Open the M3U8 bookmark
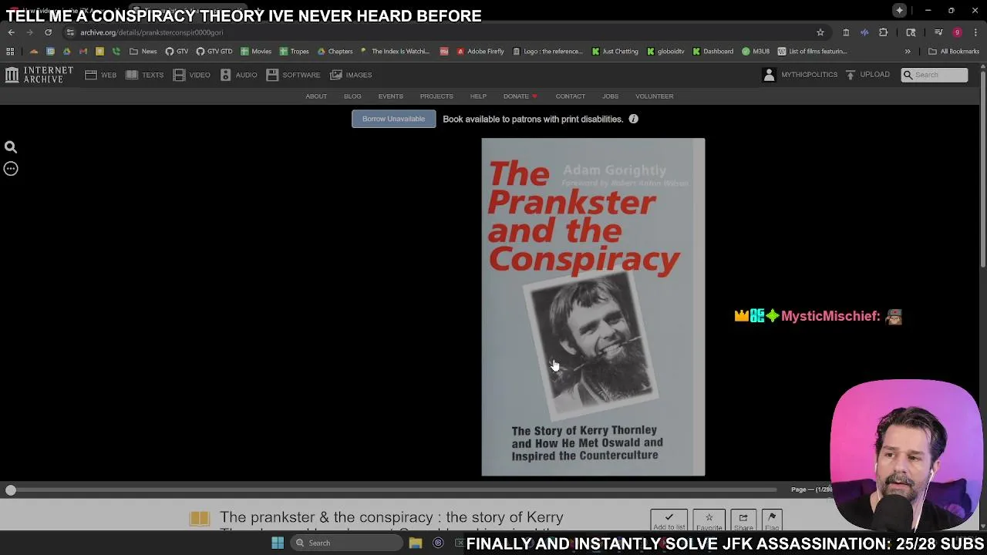This screenshot has width=987, height=555. [x=756, y=52]
